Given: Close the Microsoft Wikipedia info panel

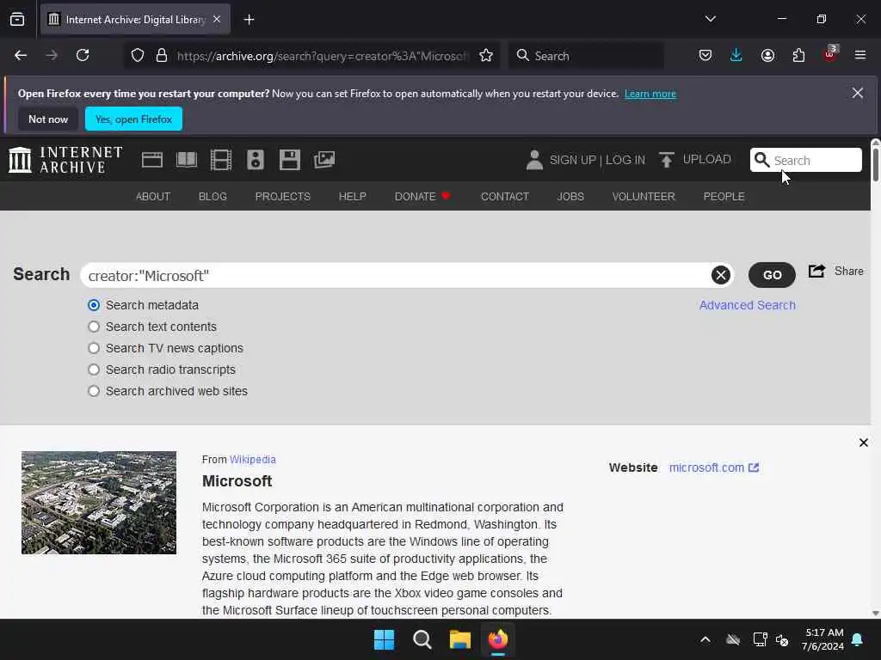Looking at the screenshot, I should [x=864, y=443].
